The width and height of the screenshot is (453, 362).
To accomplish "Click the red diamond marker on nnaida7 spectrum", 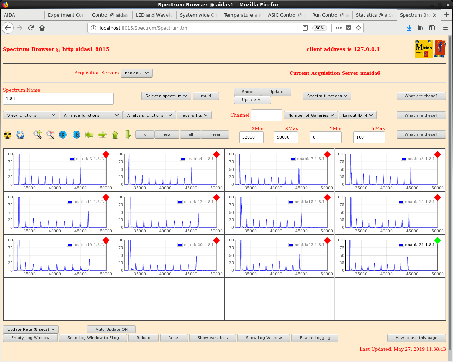I will click(327, 154).
